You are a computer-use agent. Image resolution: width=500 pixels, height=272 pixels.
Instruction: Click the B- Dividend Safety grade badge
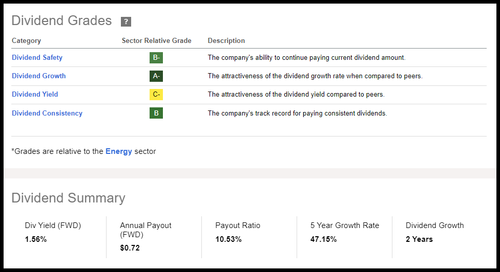click(x=156, y=58)
